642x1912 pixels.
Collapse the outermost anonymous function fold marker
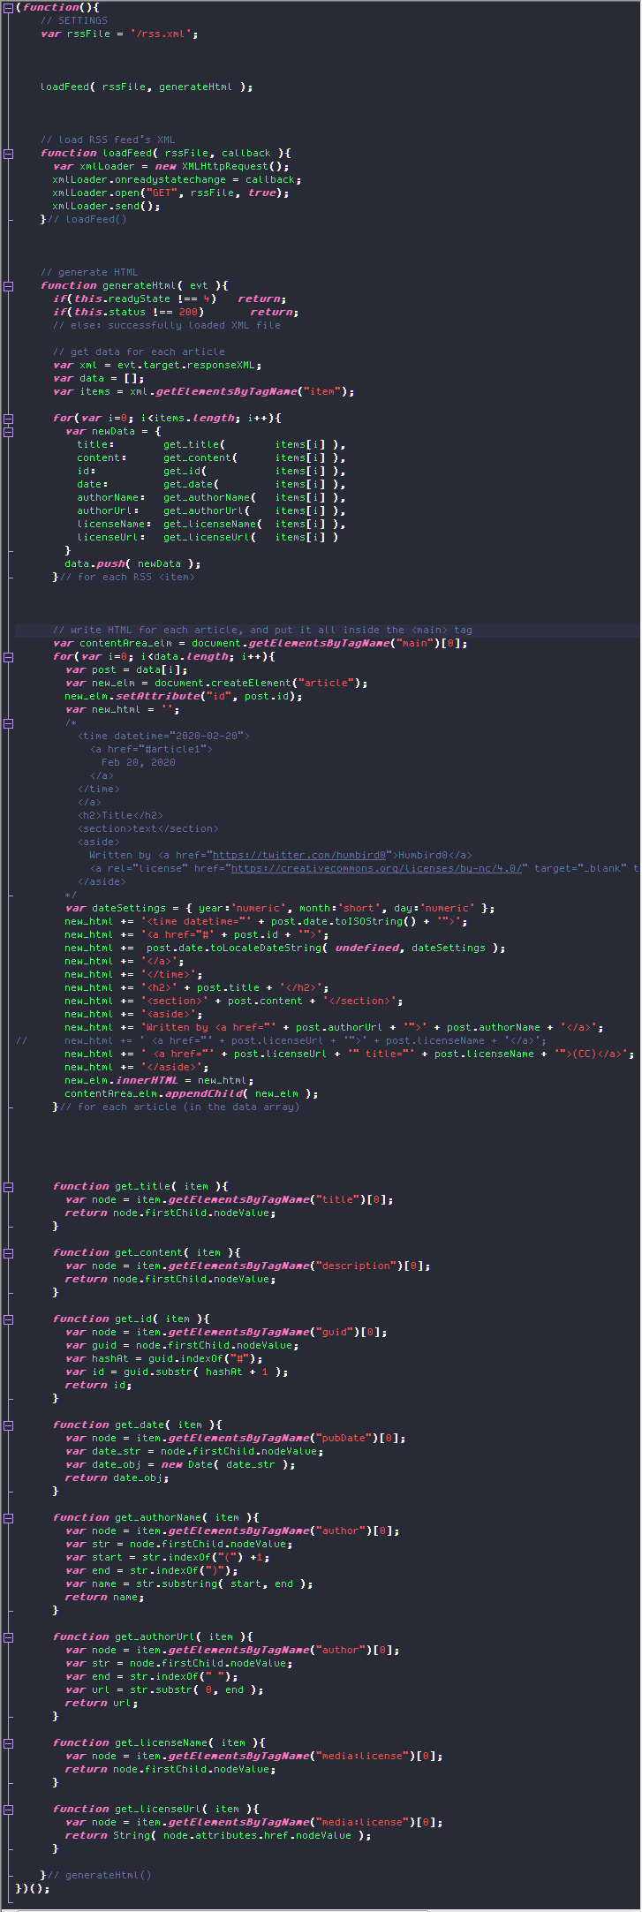point(8,7)
